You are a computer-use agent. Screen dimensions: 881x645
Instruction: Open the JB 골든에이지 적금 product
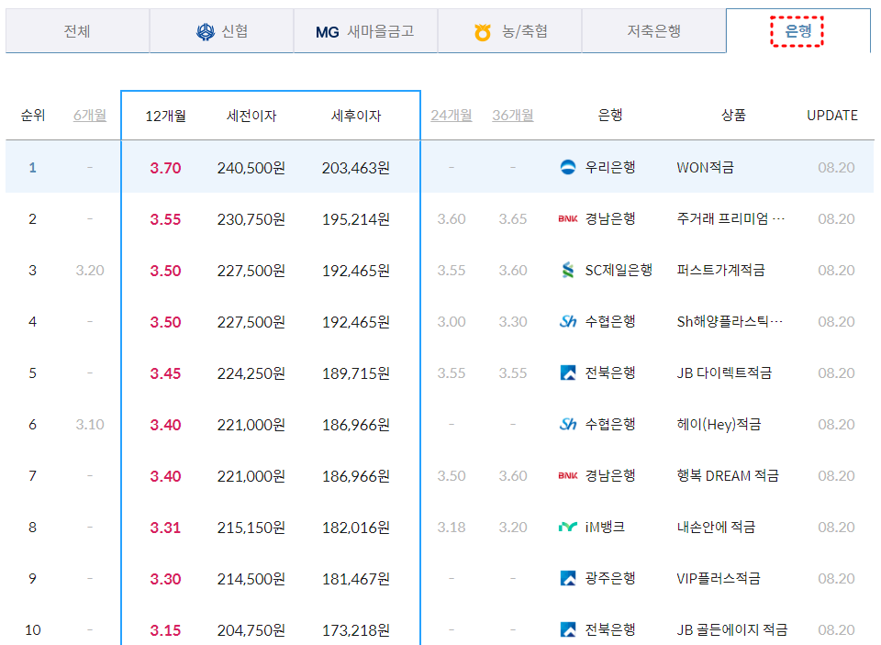point(732,629)
